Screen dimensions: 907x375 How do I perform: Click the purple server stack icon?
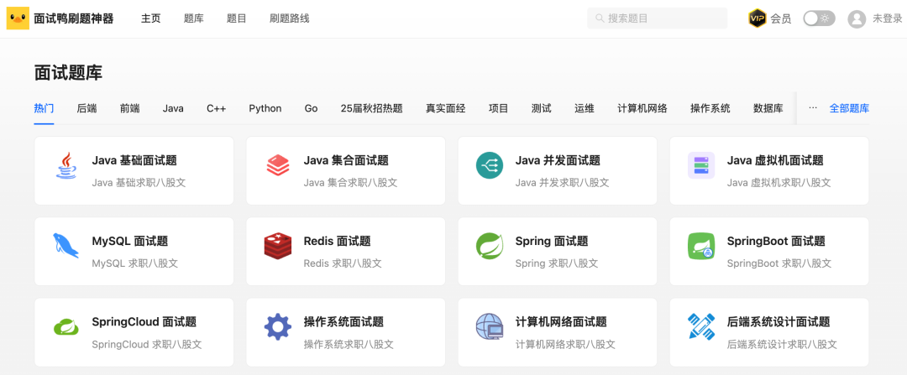701,165
